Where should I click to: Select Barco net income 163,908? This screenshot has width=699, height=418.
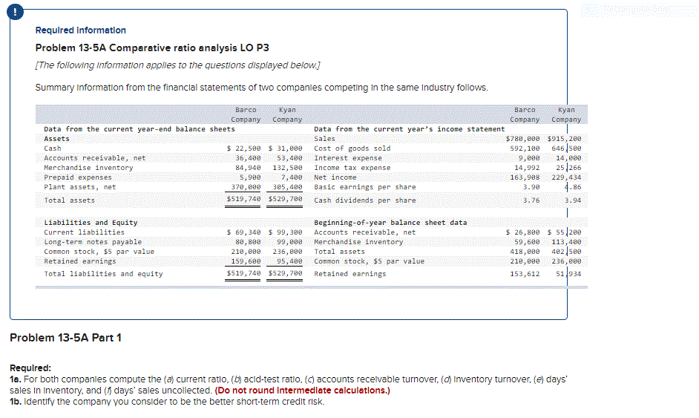525,177
